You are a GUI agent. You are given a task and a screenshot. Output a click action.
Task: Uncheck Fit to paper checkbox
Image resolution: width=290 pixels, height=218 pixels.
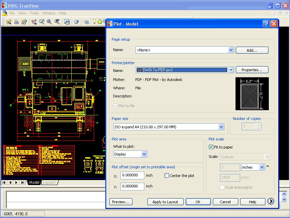pos(211,147)
